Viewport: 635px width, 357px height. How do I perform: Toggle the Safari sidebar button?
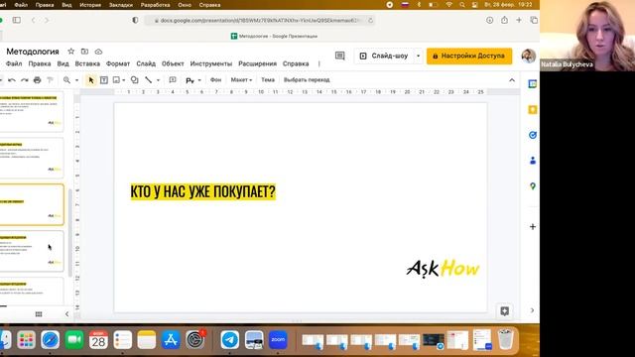[17, 20]
